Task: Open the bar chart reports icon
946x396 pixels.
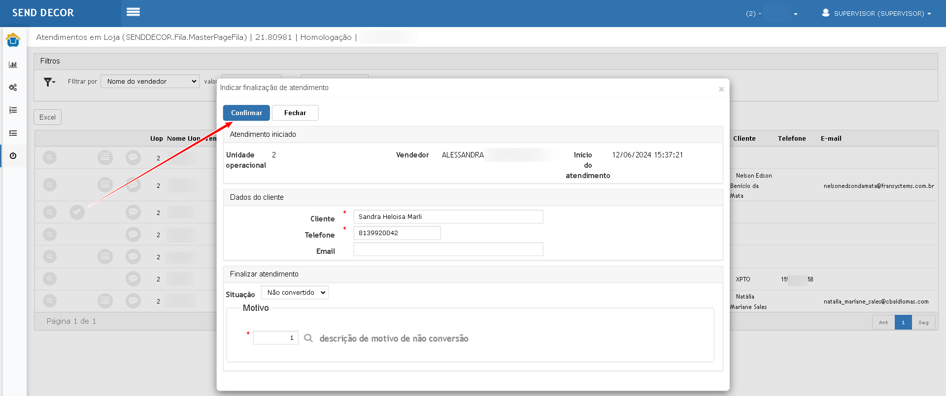Action: click(13, 64)
